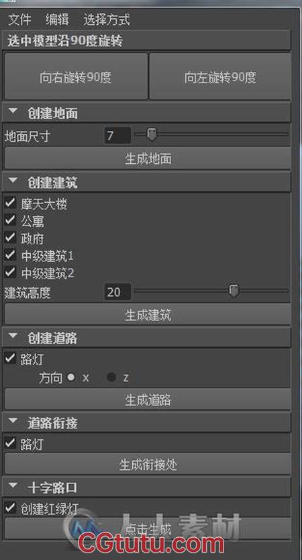Uncheck the 公寓 checkbox
The height and width of the screenshot is (560, 302).
point(10,221)
